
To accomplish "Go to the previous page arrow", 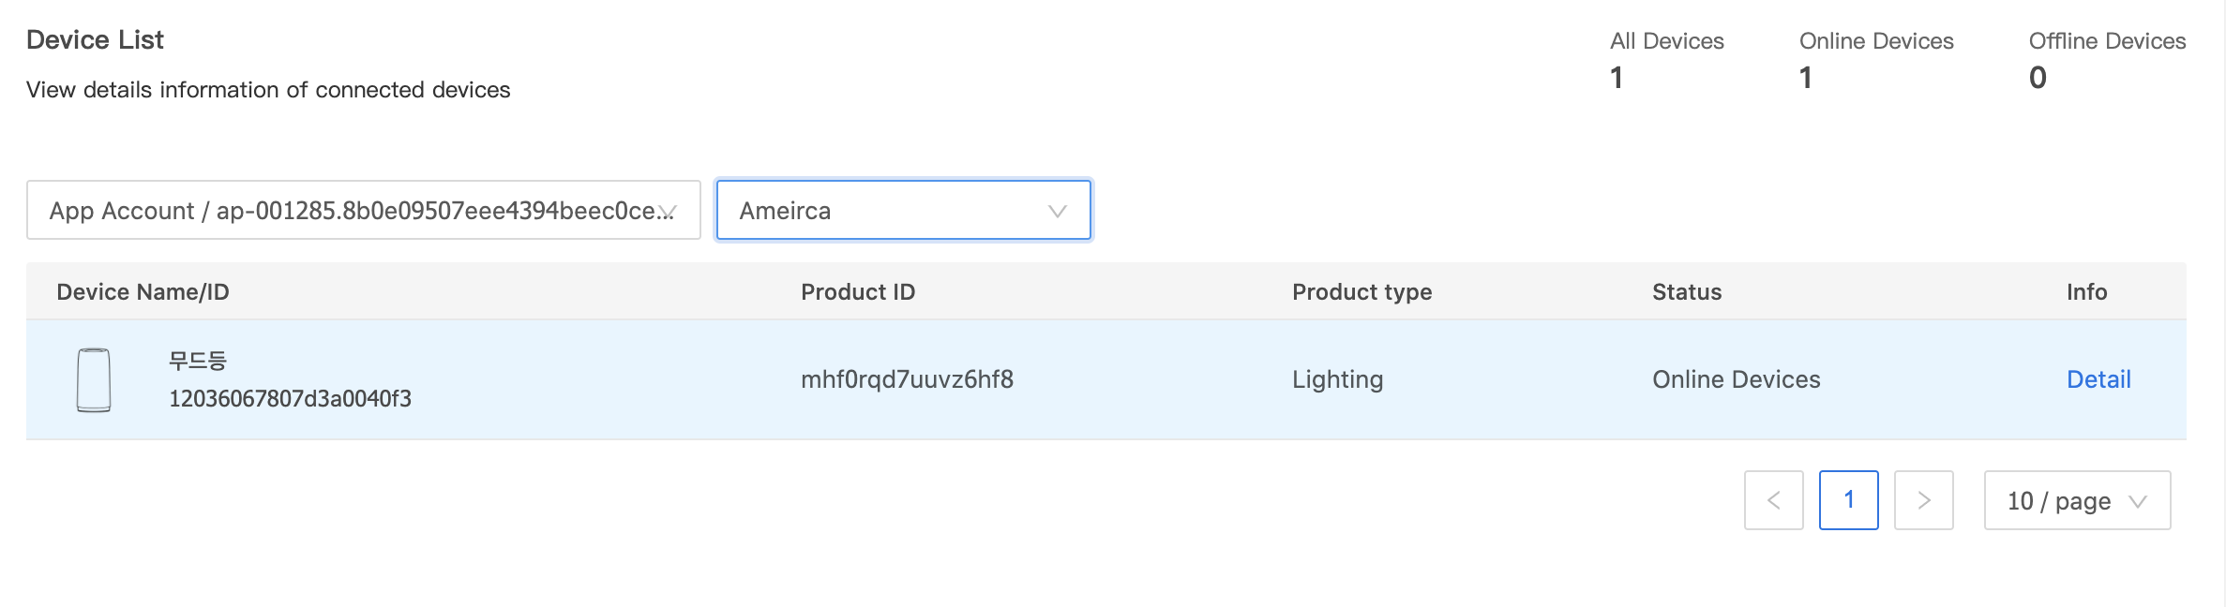I will (1773, 500).
